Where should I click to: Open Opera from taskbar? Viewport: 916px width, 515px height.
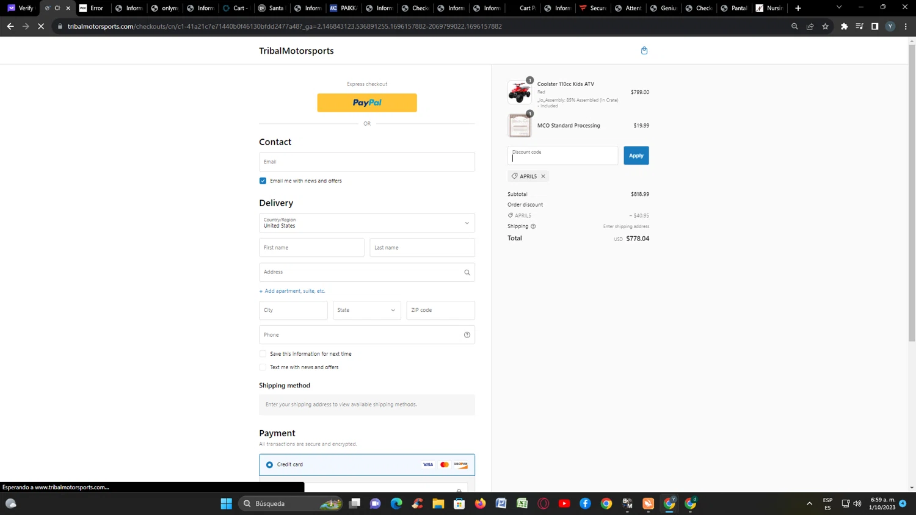pos(543,503)
